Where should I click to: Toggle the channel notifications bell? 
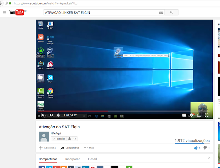click(x=69, y=139)
